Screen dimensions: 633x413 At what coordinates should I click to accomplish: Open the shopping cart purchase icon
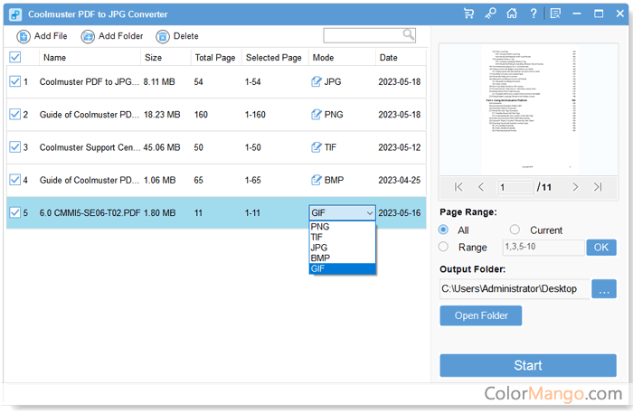[x=468, y=14]
